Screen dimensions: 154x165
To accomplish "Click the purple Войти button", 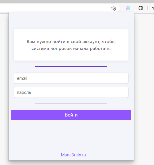I will click(71, 115).
